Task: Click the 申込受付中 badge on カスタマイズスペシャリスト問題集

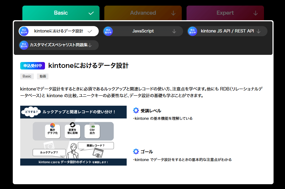Action: coord(24,45)
